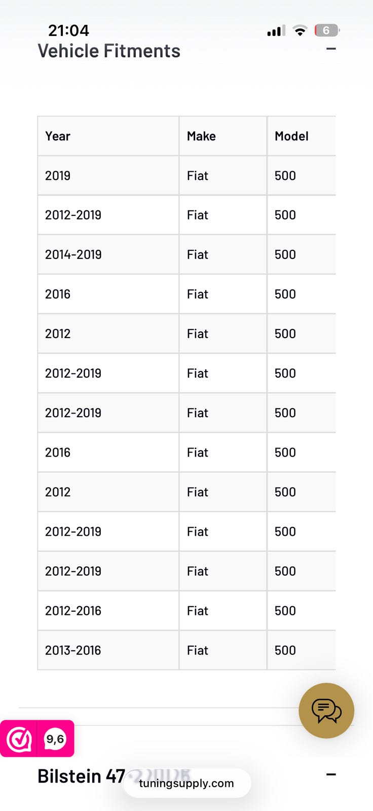The image size is (373, 811).
Task: Collapse the Vehicle Fitments section
Action: [x=331, y=49]
